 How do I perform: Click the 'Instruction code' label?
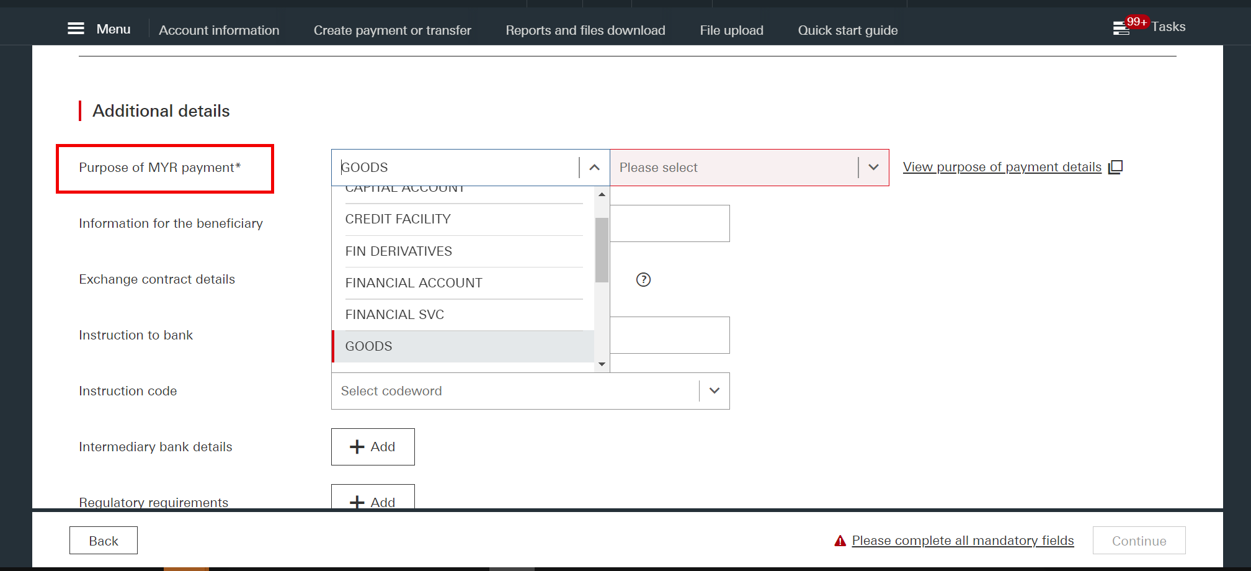pyautogui.click(x=128, y=391)
